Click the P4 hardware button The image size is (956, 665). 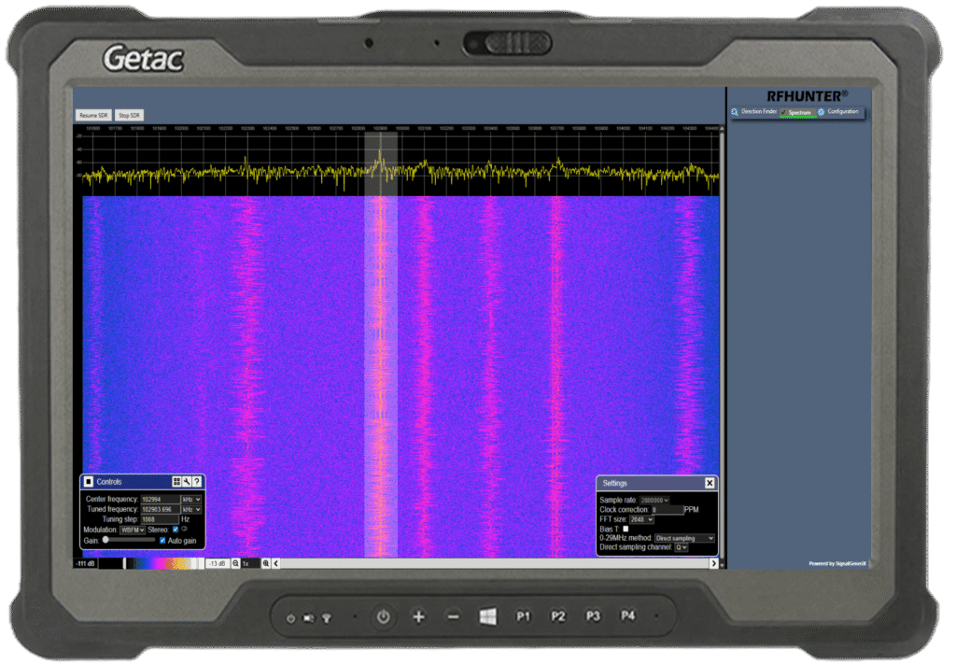[628, 615]
